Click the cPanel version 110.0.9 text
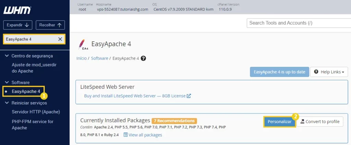This screenshot has height=145, width=351. point(225,9)
